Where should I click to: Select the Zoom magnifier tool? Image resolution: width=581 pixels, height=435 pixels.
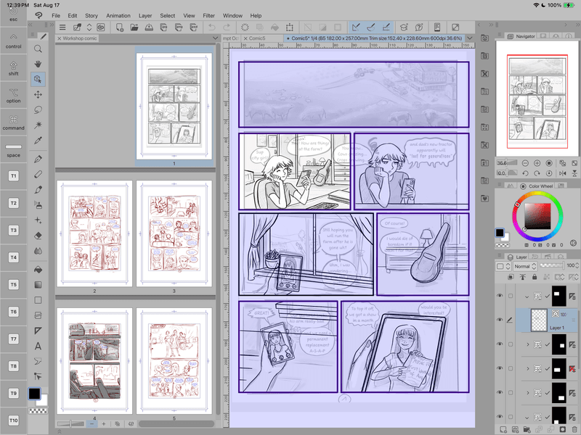38,48
